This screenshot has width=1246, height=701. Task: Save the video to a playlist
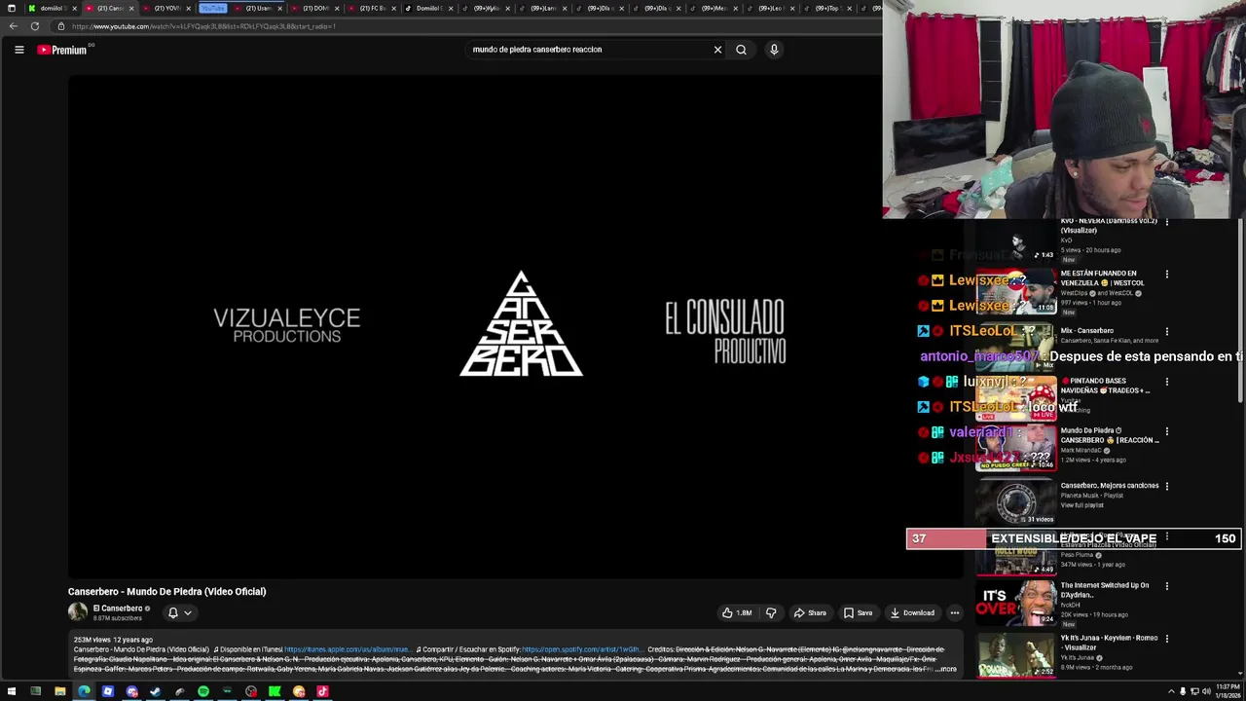(858, 612)
